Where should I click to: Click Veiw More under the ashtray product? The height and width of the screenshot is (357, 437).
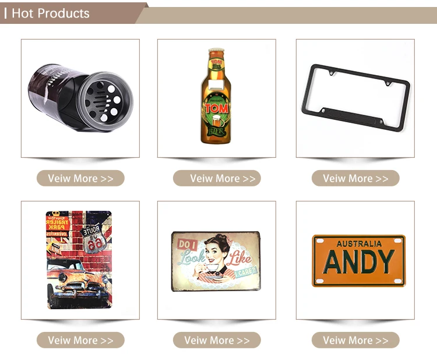pyautogui.click(x=80, y=178)
